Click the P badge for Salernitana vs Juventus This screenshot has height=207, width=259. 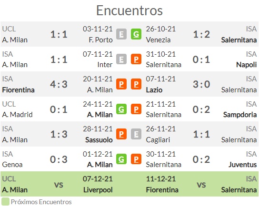point(136,159)
